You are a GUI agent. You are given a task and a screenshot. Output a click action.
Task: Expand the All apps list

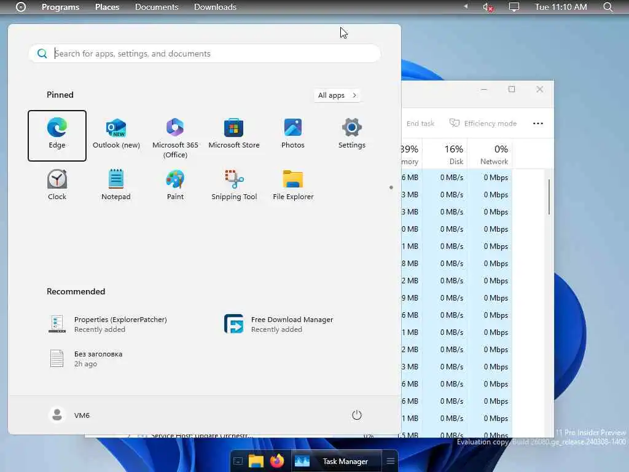click(x=337, y=95)
